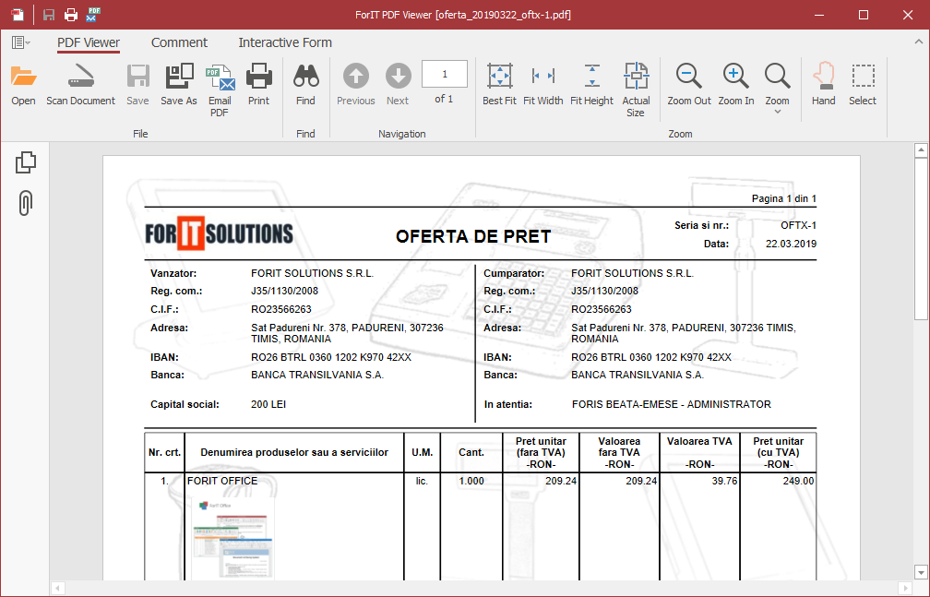This screenshot has width=930, height=597.
Task: Email the PDF from ribbon
Action: (x=220, y=78)
